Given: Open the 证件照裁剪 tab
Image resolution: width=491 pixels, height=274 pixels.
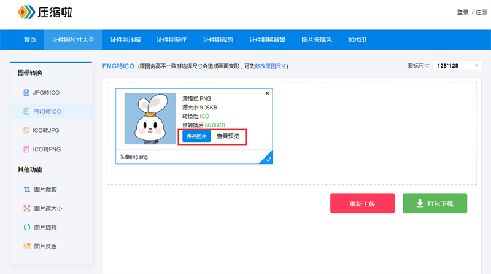Looking at the screenshot, I should pyautogui.click(x=218, y=40).
